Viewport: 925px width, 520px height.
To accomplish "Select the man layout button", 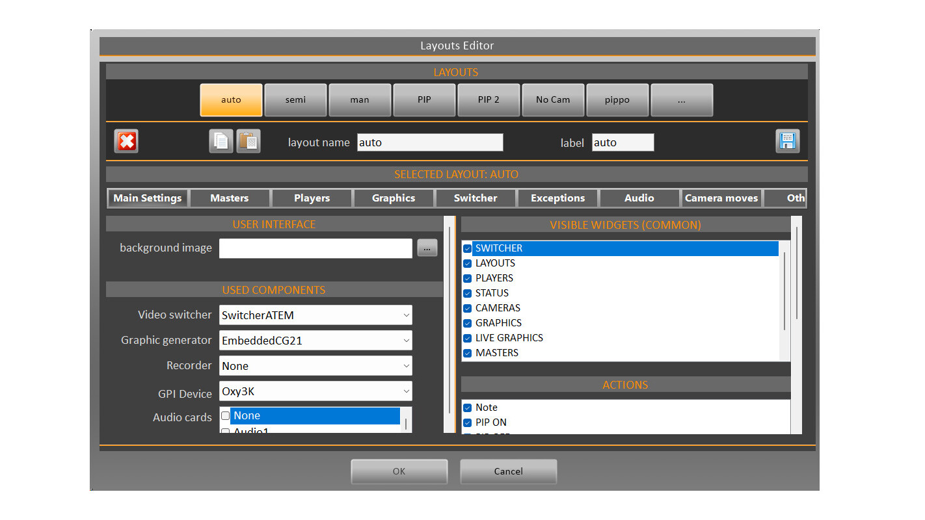I will click(x=360, y=100).
